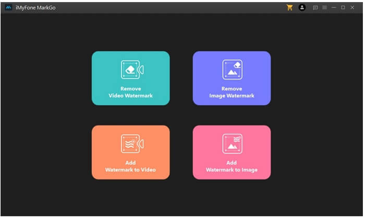365x218 pixels.
Task: Click the feedback message icon in title bar
Action: [315, 8]
